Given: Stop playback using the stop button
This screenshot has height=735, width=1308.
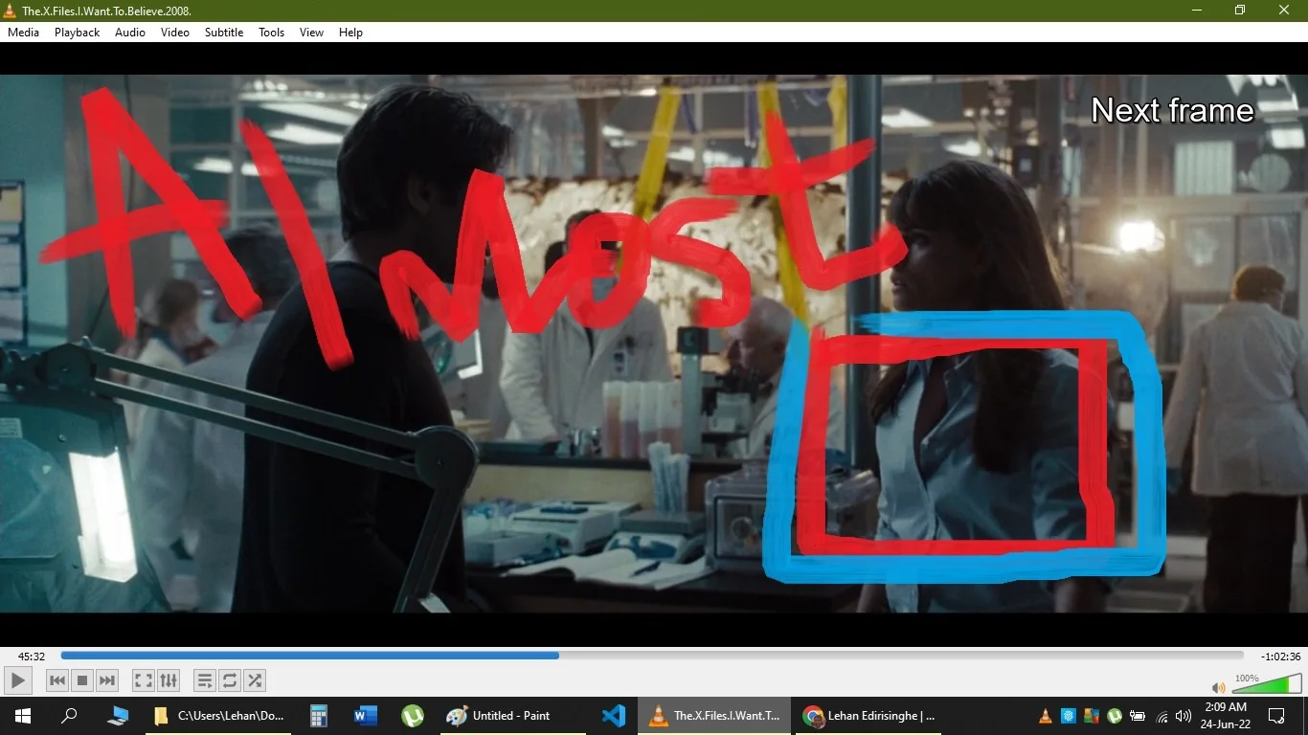Looking at the screenshot, I should point(82,680).
